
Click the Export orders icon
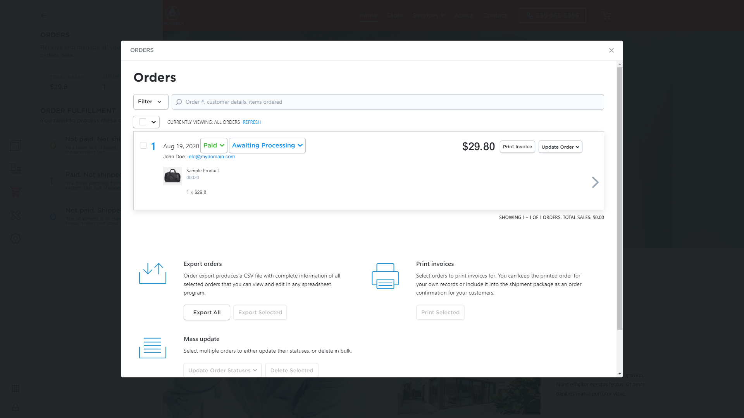point(153,273)
